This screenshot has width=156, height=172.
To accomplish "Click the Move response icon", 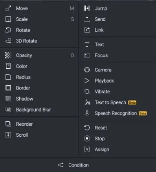I will pyautogui.click(x=8, y=9).
